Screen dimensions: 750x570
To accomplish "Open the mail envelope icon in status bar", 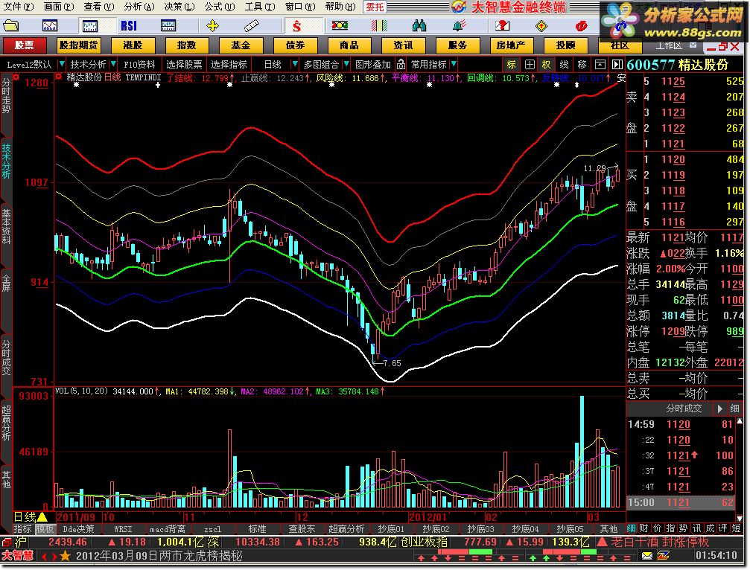I will [647, 556].
